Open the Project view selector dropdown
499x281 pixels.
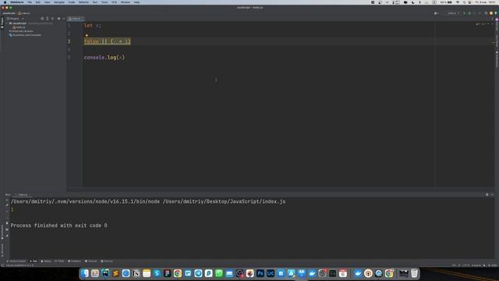point(15,19)
